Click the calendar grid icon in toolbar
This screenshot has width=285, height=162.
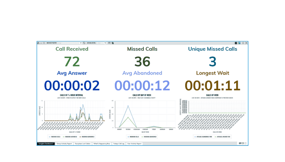(109, 43)
